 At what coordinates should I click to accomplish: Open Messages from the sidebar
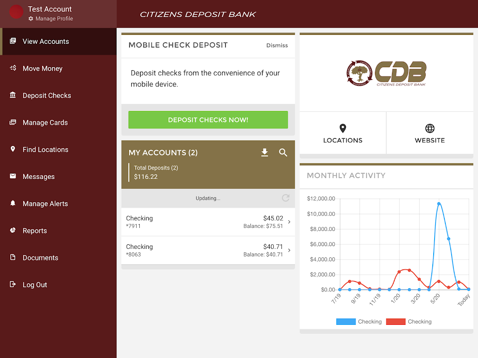(x=58, y=177)
